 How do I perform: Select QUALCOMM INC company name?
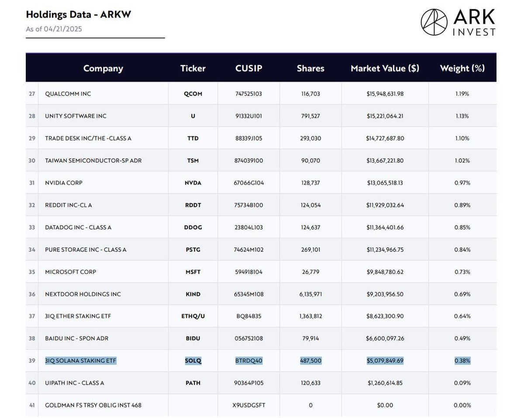68,94
